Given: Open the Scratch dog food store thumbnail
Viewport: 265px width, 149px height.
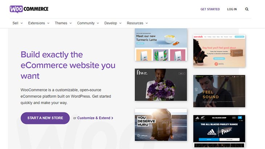Looking at the screenshot, I should 219,51.
